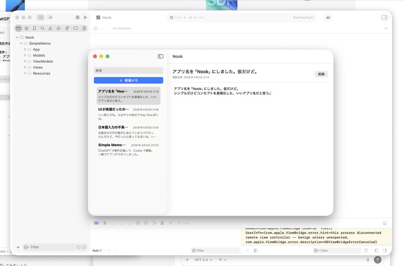
Task: Open Debug View Hierarchy in debug bar
Action: 146,223
